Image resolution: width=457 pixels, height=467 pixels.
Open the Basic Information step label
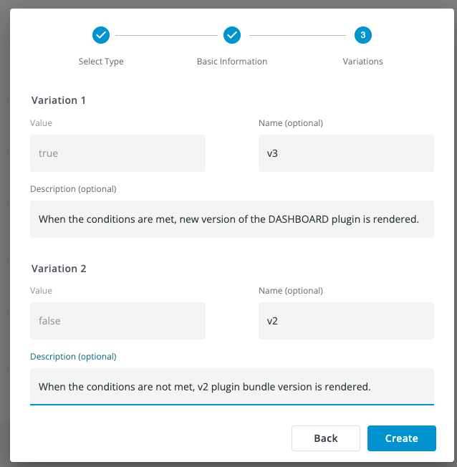click(231, 62)
